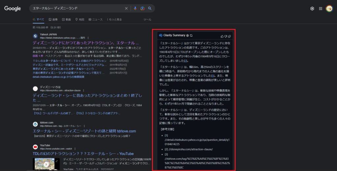
Task: Open Google quick settings gear
Action: 312,9
